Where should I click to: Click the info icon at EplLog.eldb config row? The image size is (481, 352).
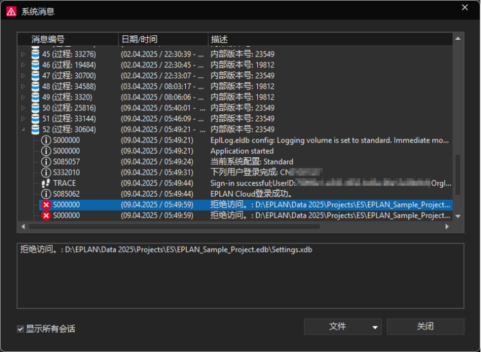(46, 140)
